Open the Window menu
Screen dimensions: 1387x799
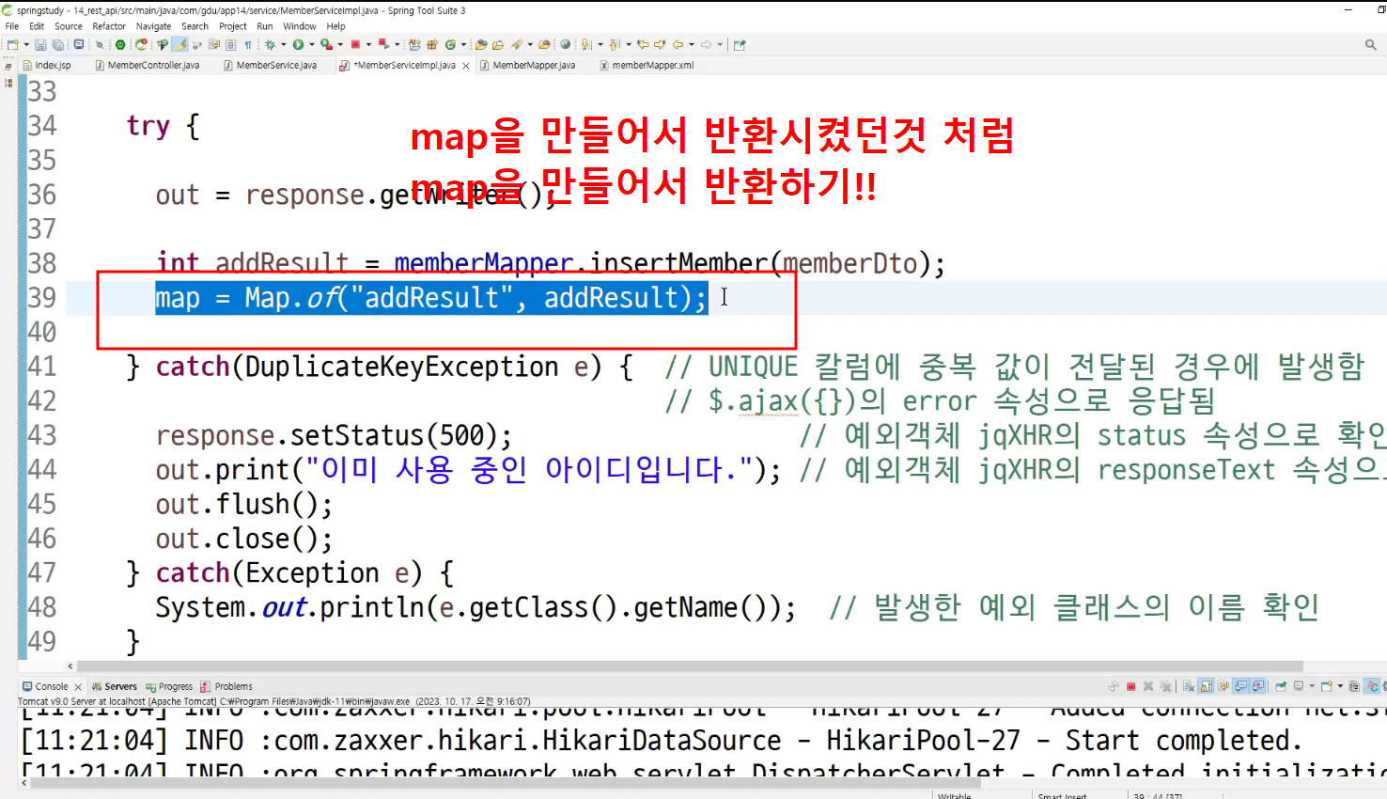click(300, 26)
